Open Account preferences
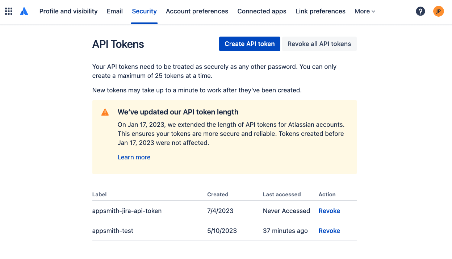Viewport: 452px width, 259px height. coord(197,11)
